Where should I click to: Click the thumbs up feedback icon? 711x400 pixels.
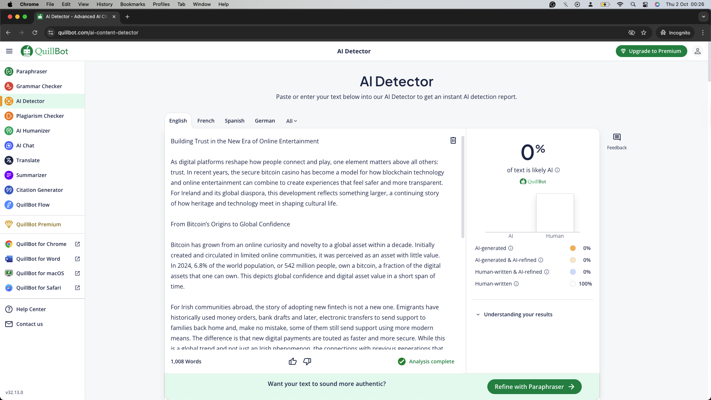(x=293, y=361)
